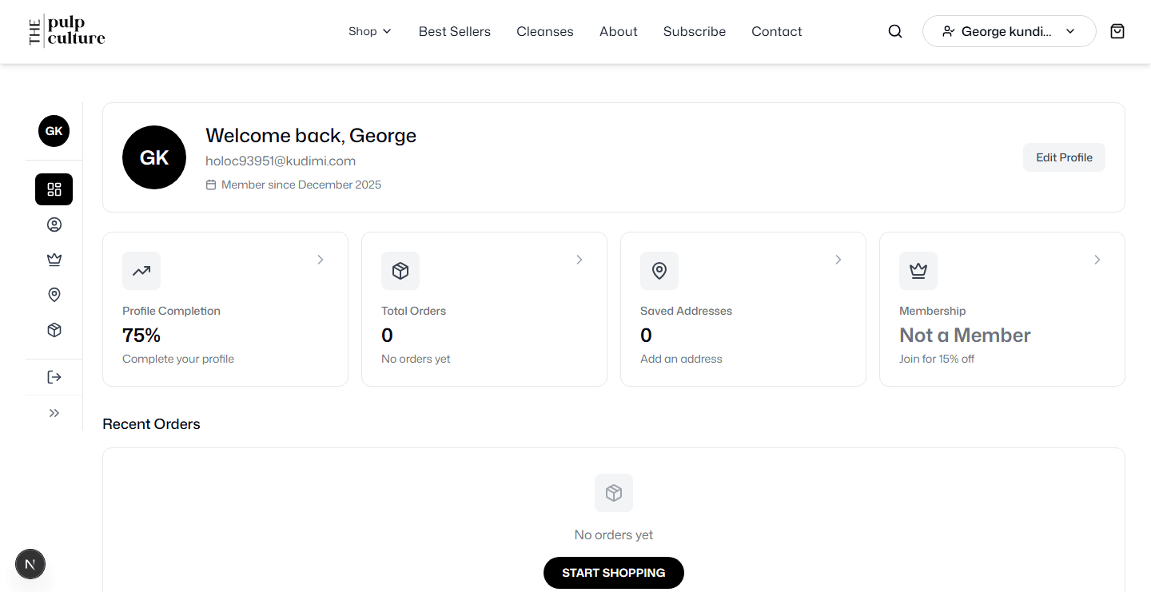Screen dimensions: 1151x592
Task: Open the search icon in header
Action: (x=895, y=31)
